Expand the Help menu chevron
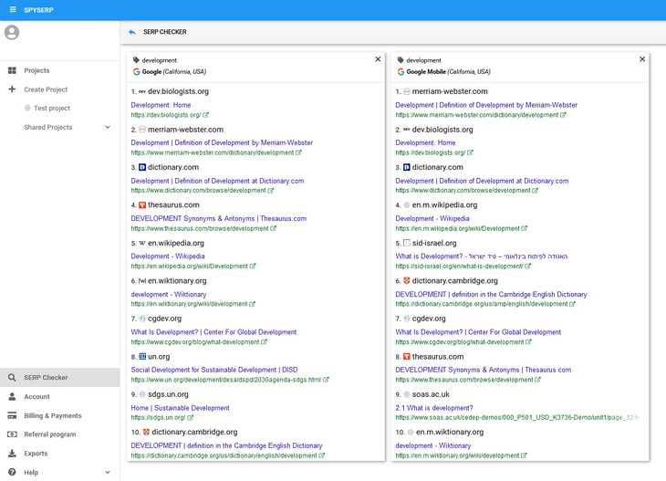Image resolution: width=666 pixels, height=481 pixels. [x=108, y=472]
